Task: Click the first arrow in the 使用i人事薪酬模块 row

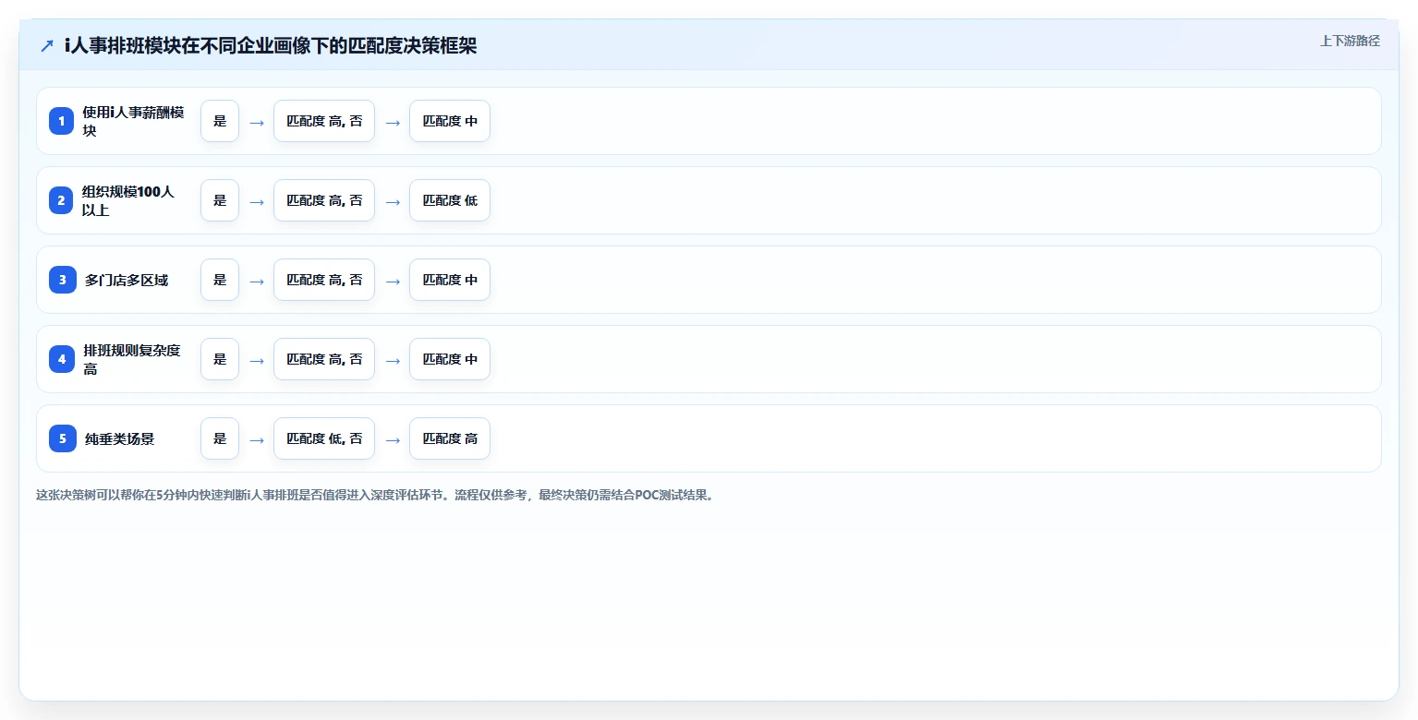Action: tap(257, 122)
